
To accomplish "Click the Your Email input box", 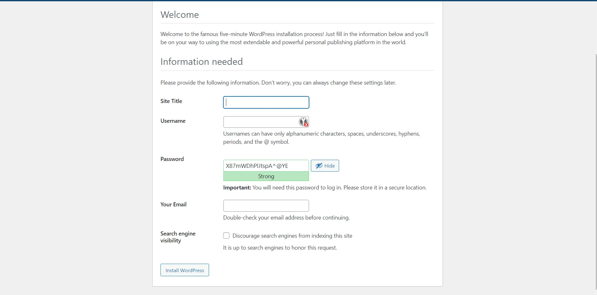I will [266, 205].
